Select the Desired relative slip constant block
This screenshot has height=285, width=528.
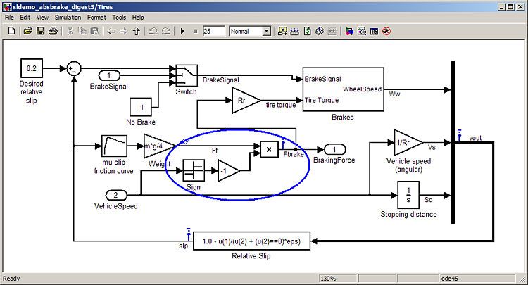pyautogui.click(x=32, y=68)
